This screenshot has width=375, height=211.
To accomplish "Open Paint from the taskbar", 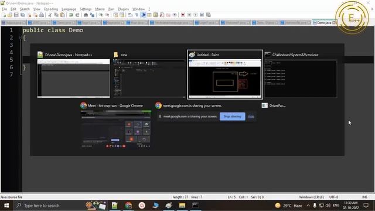I will [169, 206].
